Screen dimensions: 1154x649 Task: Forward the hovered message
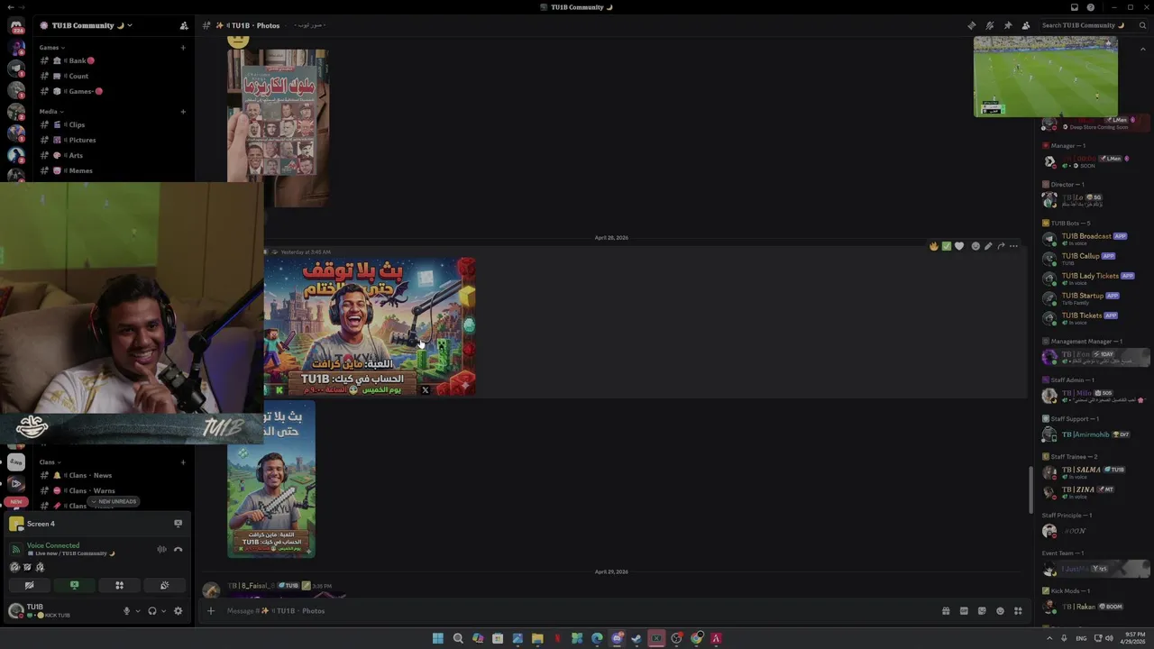(x=1001, y=246)
